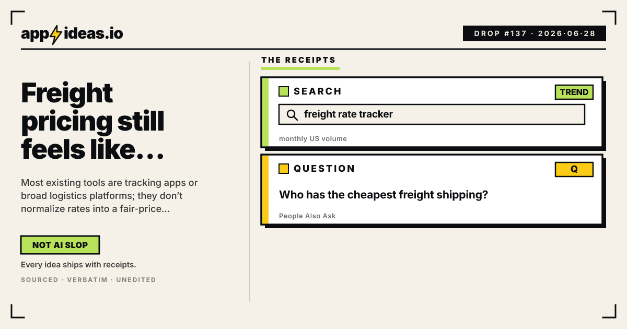This screenshot has height=329, width=627.
Task: Click the DROP #137 date label
Action: click(535, 33)
